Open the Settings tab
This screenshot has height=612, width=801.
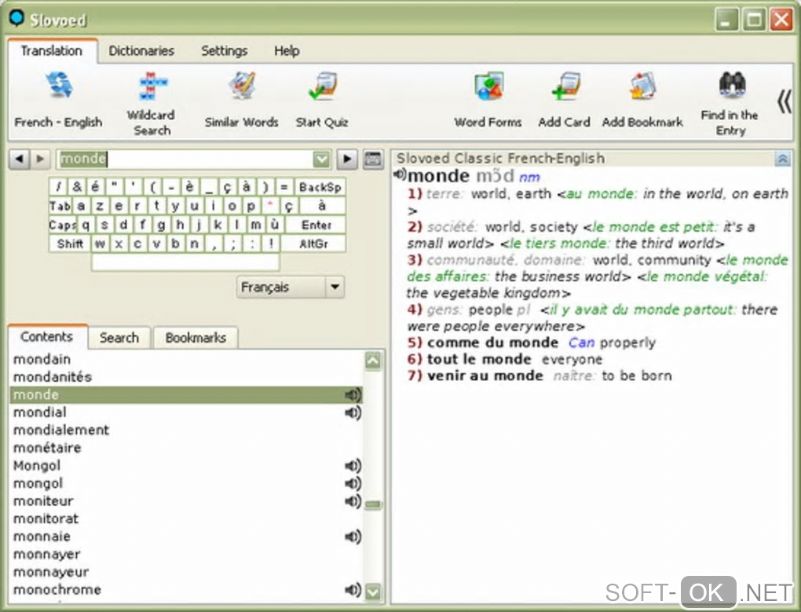(x=225, y=50)
